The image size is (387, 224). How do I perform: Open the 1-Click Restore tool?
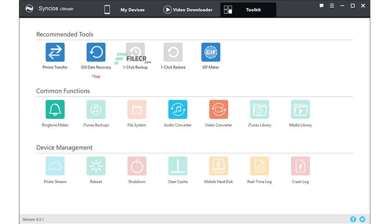point(173,52)
